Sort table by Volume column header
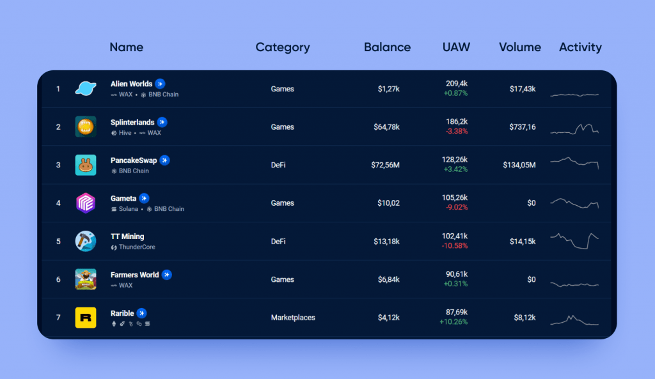 [519, 47]
